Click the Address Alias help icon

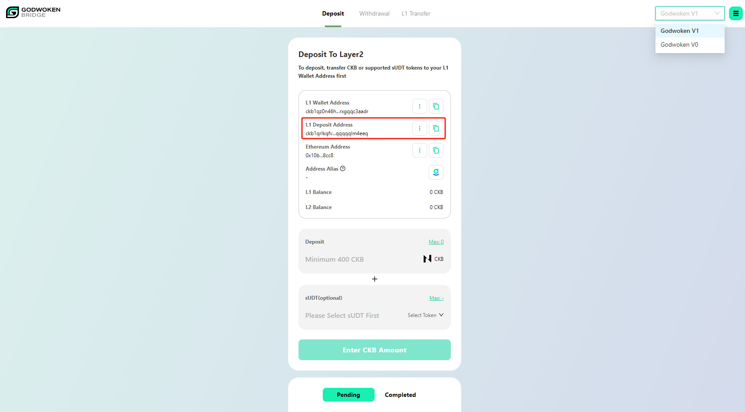343,169
